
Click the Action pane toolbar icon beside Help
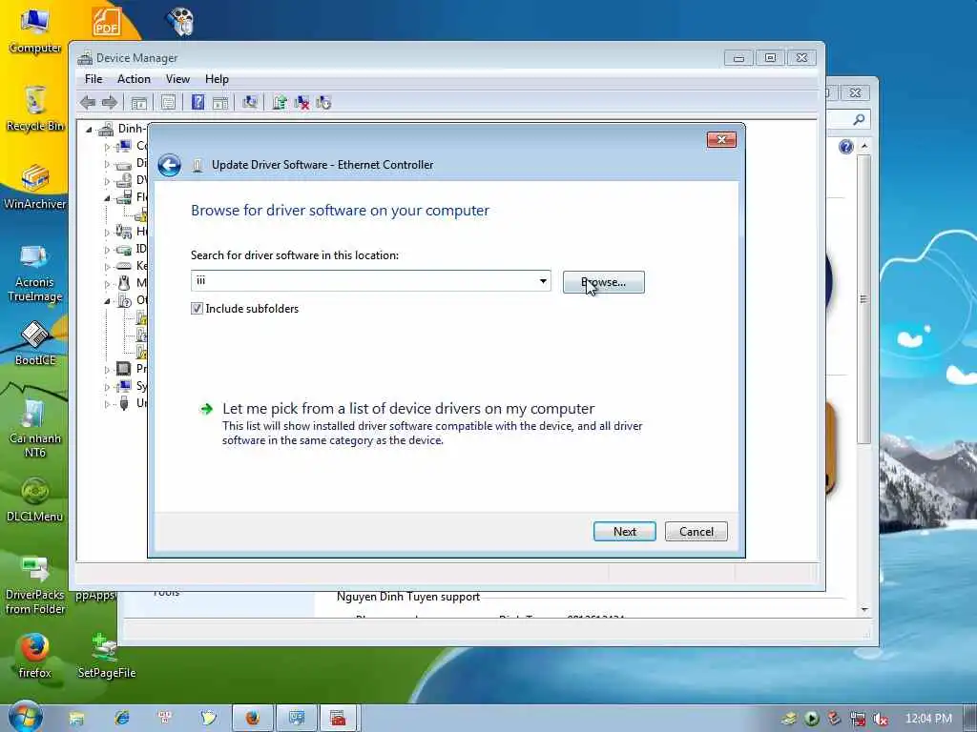point(220,103)
